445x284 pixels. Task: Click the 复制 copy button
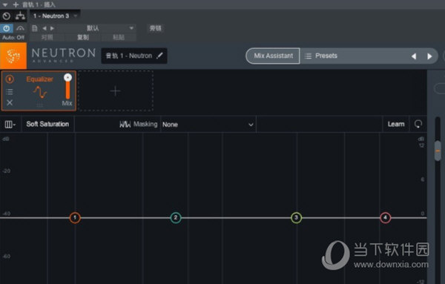click(x=83, y=38)
